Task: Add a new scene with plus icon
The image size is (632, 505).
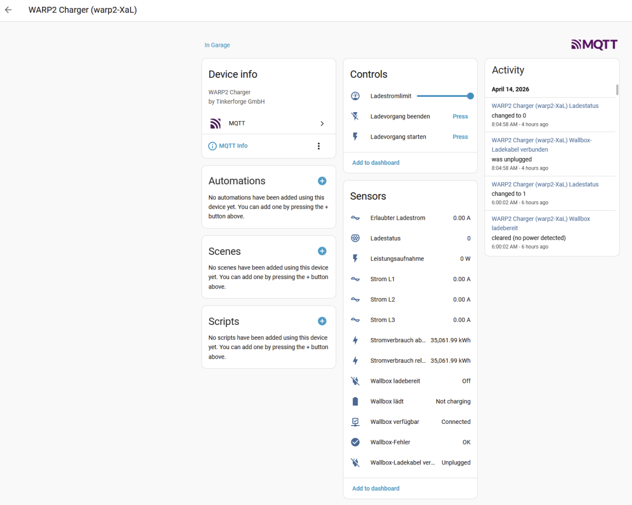Action: [x=322, y=251]
